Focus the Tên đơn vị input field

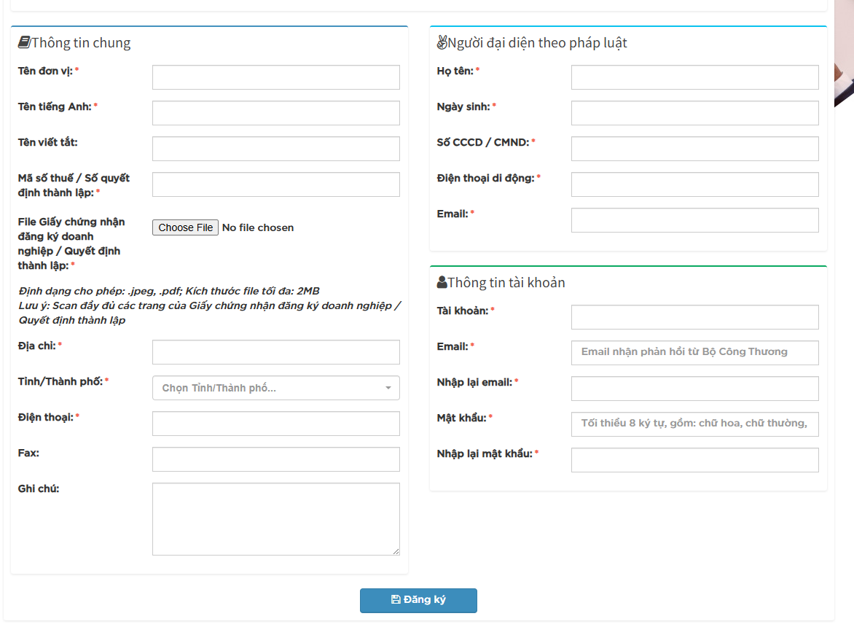tap(275, 77)
